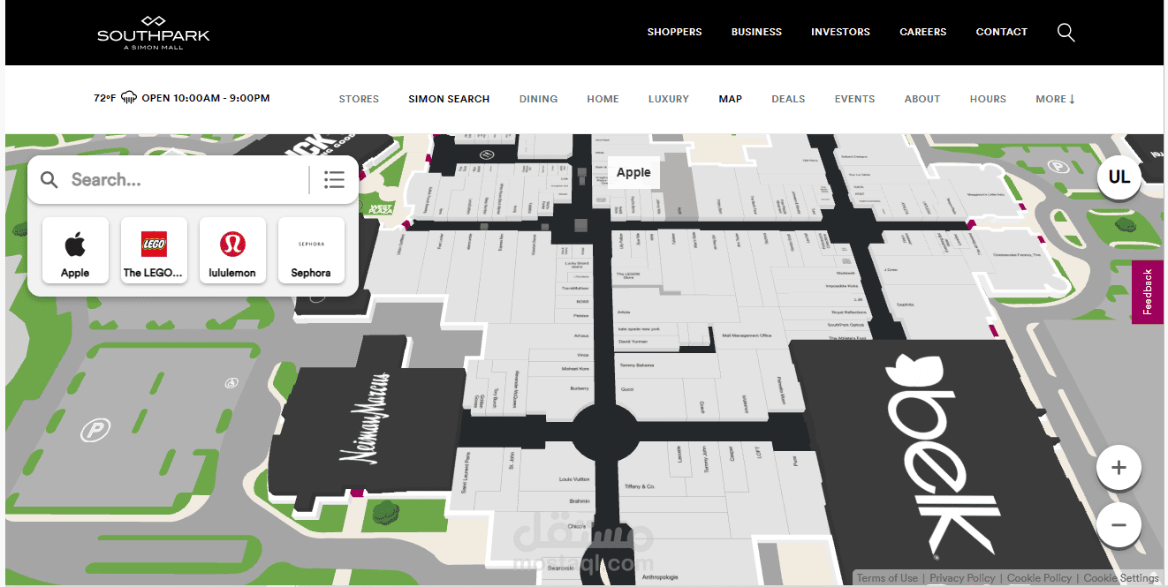Select the Louis Vuitton store on map
The height and width of the screenshot is (587, 1168).
(x=574, y=479)
